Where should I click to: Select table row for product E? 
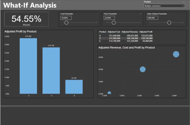(126, 41)
